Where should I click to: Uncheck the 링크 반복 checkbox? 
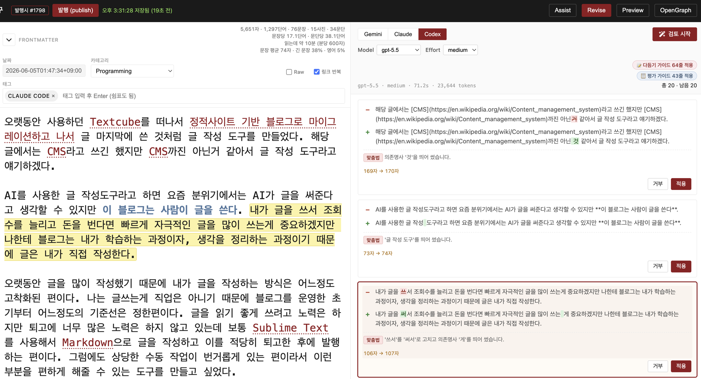pos(317,72)
